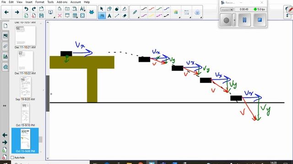Select the Fill paint bucket tool
The image size is (293, 164).
(x=125, y=9)
